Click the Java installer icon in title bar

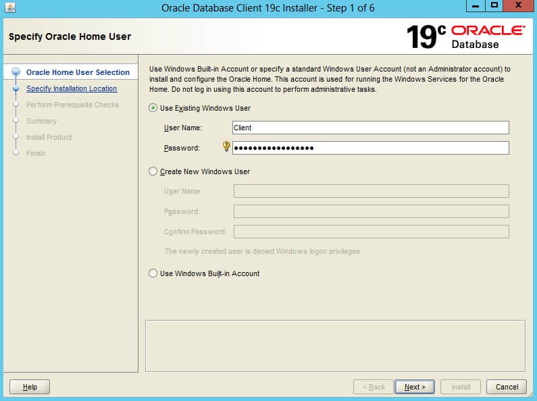tap(10, 7)
